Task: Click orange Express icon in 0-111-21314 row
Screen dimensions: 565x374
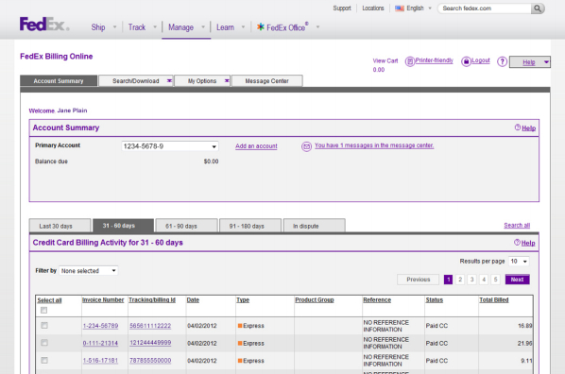Action: coord(240,343)
